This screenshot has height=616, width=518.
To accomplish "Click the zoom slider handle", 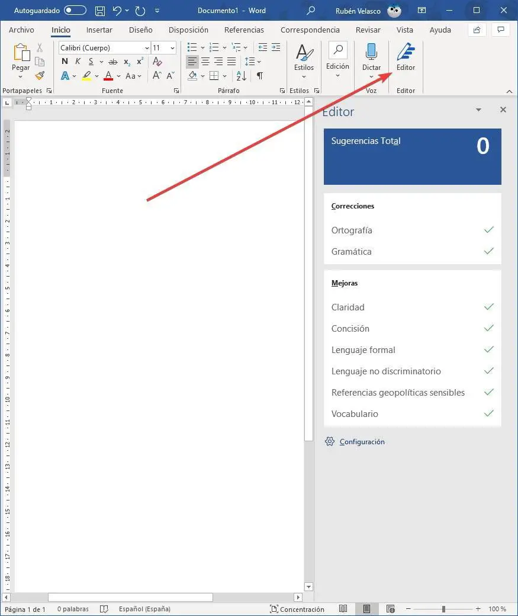I will click(x=443, y=609).
